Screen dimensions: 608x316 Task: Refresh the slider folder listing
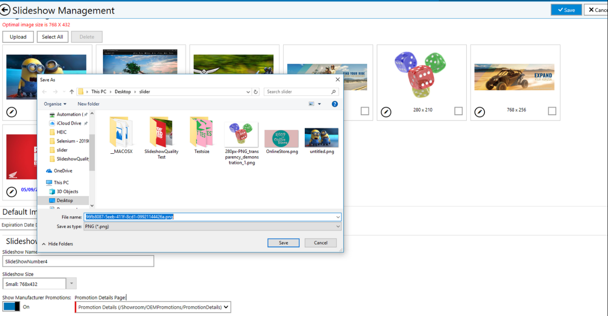pos(256,92)
